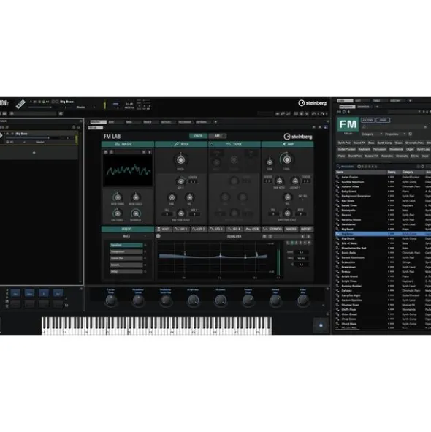
Task: Toggle the Delay effect slot on/off
Action: 145,271
